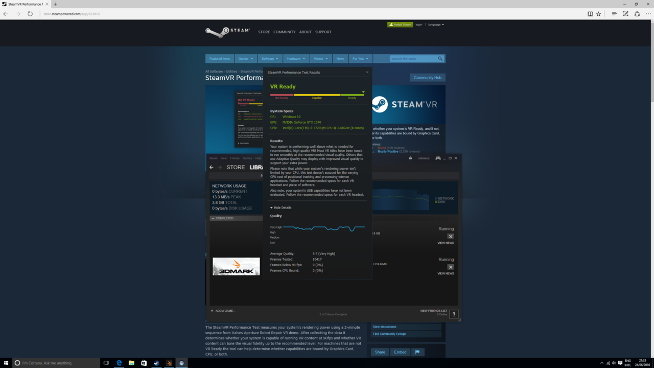
Task: Open the Featured Items tab
Action: (220, 59)
